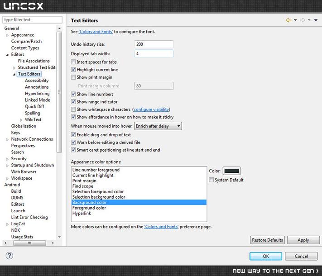Enable Insert spaces for tabs
Image resolution: width=322 pixels, height=276 pixels.
coord(73,62)
